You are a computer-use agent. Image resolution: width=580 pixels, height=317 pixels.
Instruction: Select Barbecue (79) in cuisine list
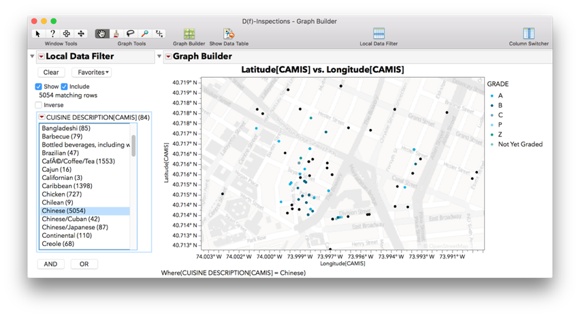pyautogui.click(x=84, y=136)
